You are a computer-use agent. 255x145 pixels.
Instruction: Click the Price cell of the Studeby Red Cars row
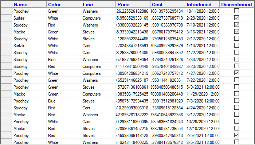(x=133, y=108)
